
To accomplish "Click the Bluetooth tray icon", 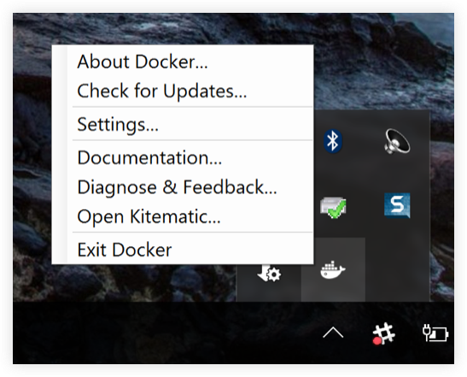I will [332, 141].
